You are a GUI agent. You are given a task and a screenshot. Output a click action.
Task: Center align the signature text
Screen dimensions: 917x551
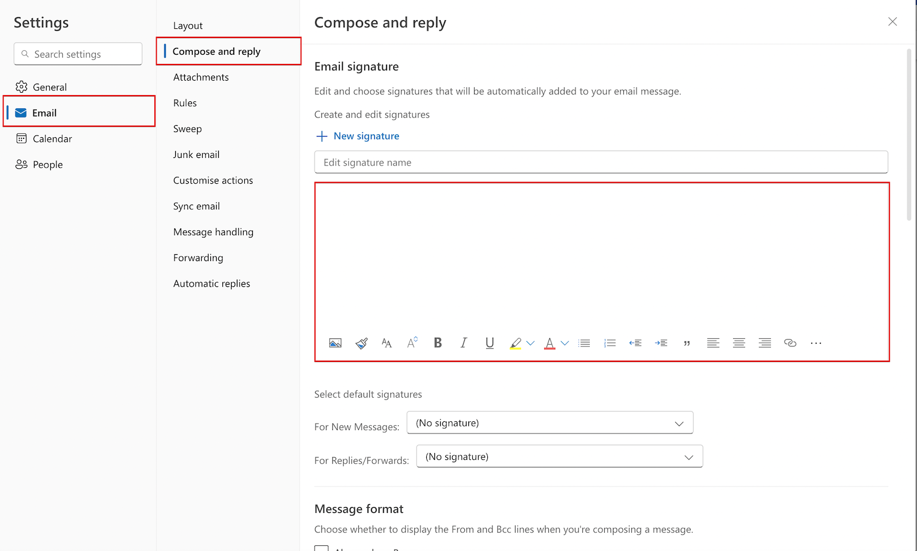point(739,343)
